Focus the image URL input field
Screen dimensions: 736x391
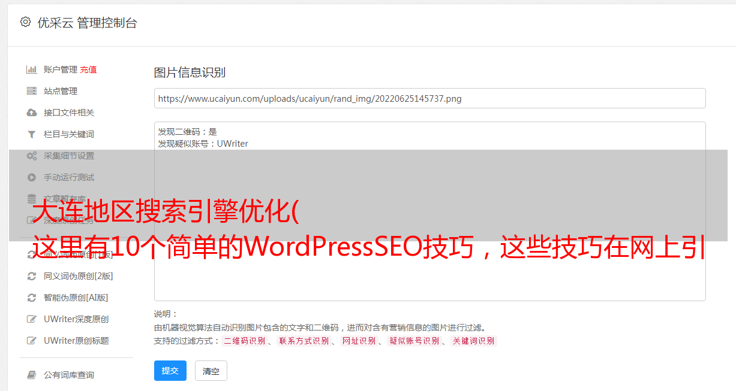429,98
